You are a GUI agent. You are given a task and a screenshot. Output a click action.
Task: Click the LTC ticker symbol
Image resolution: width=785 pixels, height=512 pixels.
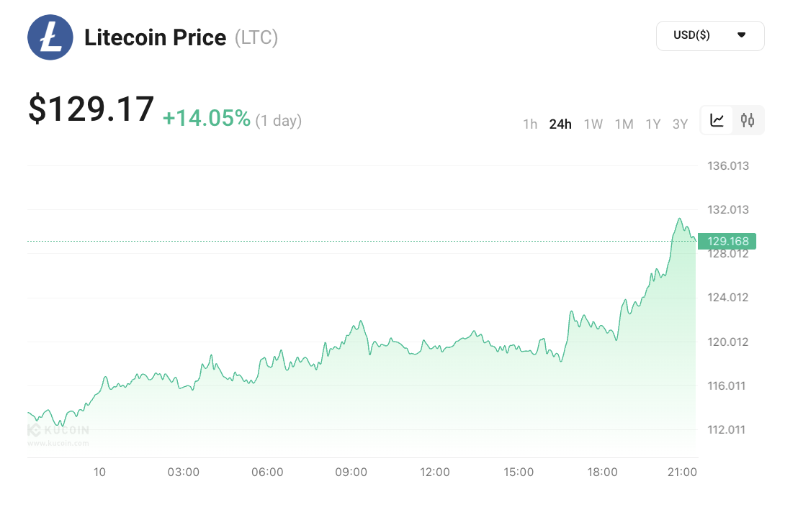[256, 37]
